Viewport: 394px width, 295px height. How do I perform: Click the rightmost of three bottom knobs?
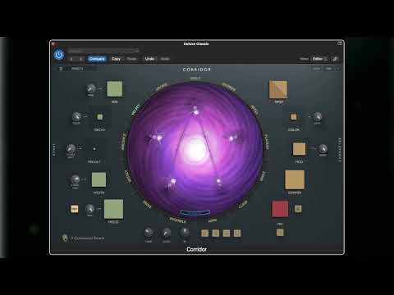[185, 233]
